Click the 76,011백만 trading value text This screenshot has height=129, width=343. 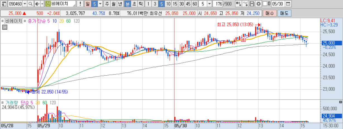(138, 13)
